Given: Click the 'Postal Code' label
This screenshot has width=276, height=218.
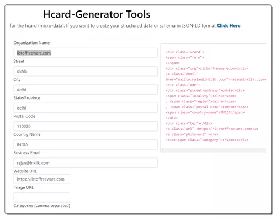Looking at the screenshot, I should coord(24,116).
